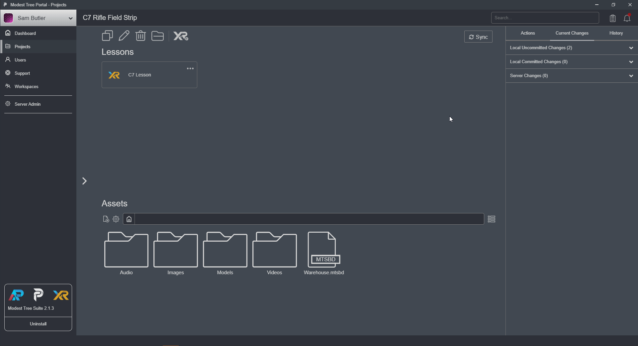638x346 pixels.
Task: Open project folder icon in toolbar
Action: pyautogui.click(x=157, y=36)
